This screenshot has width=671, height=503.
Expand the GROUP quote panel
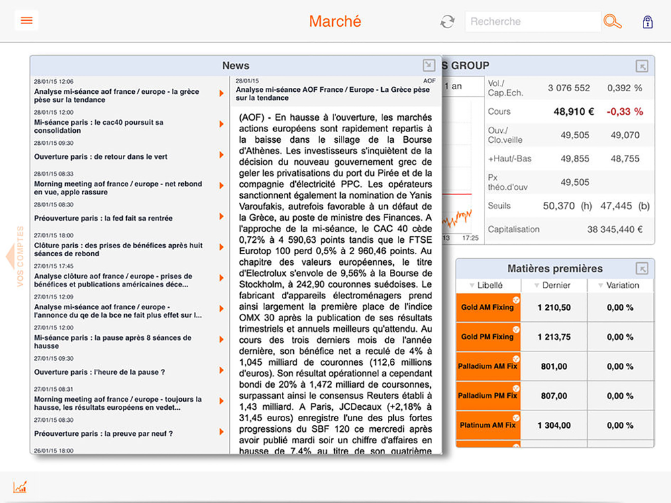tap(642, 66)
